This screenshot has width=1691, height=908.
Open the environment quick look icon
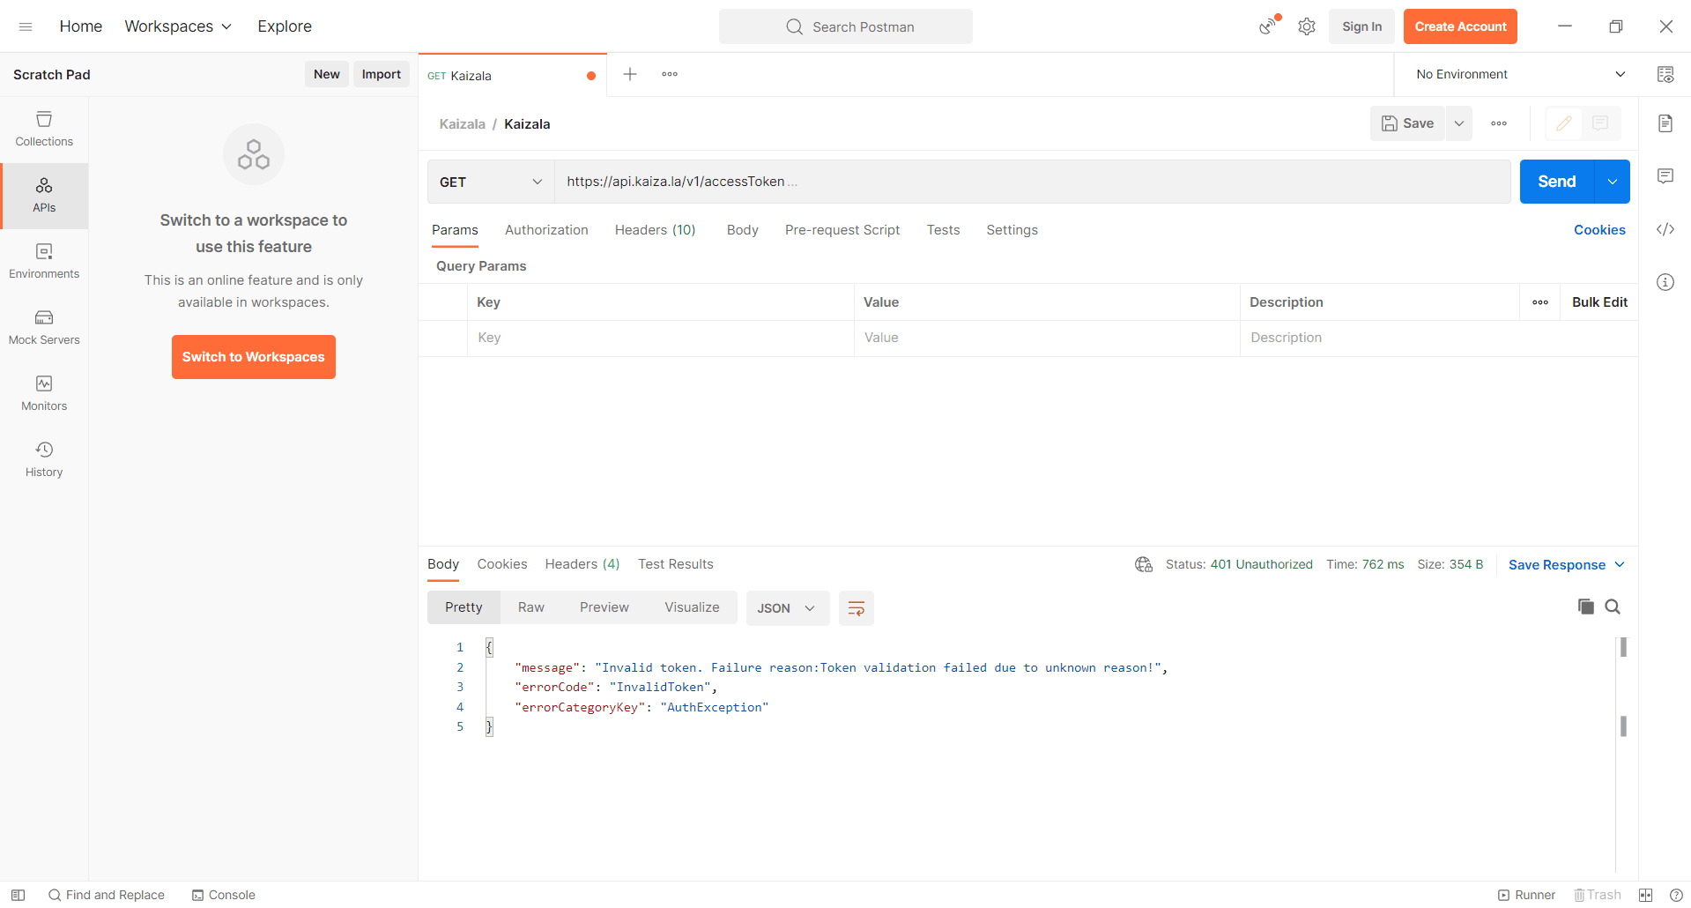(1665, 74)
